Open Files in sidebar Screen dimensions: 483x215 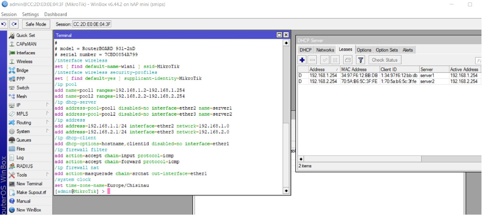point(21,149)
